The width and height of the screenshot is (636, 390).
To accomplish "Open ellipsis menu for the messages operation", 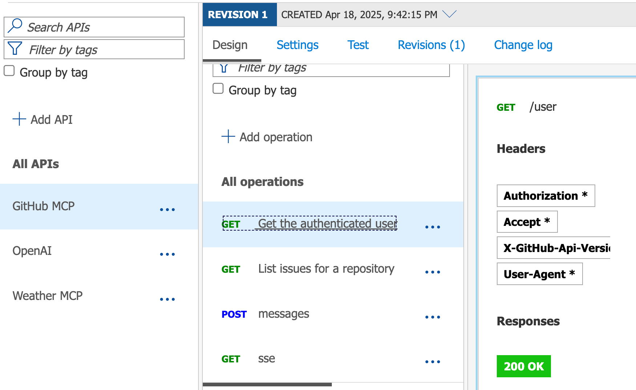I will [x=432, y=317].
